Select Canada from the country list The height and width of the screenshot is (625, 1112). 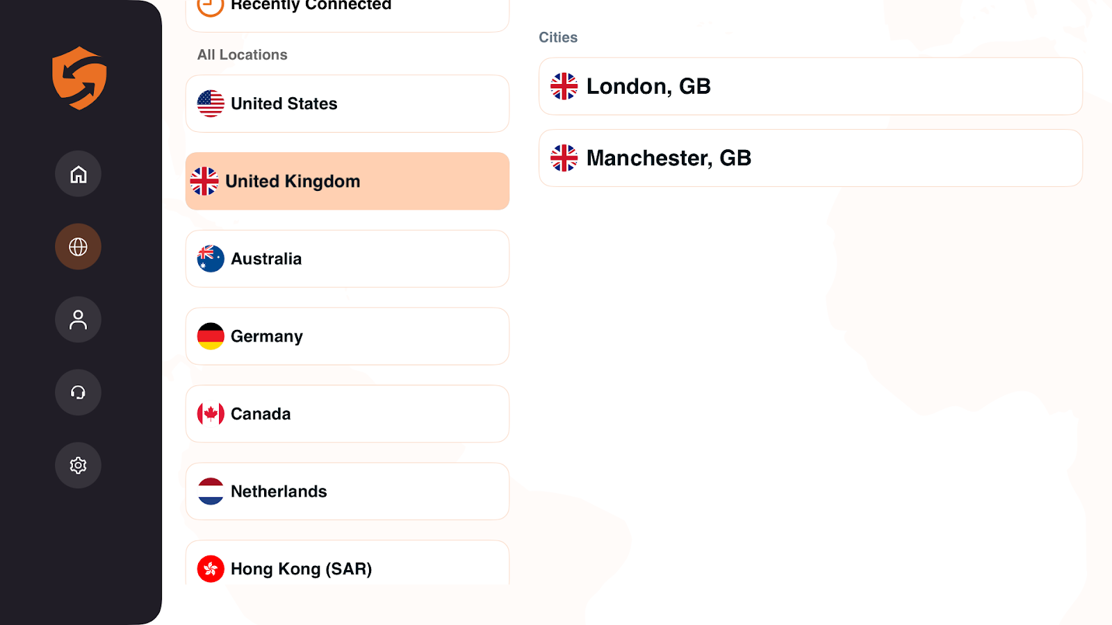(347, 414)
